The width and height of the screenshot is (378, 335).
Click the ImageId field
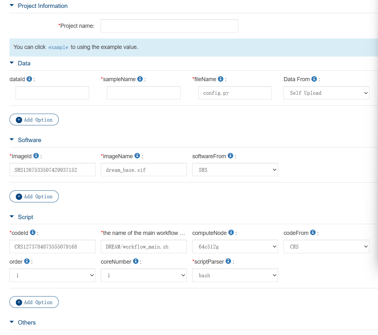coord(52,170)
